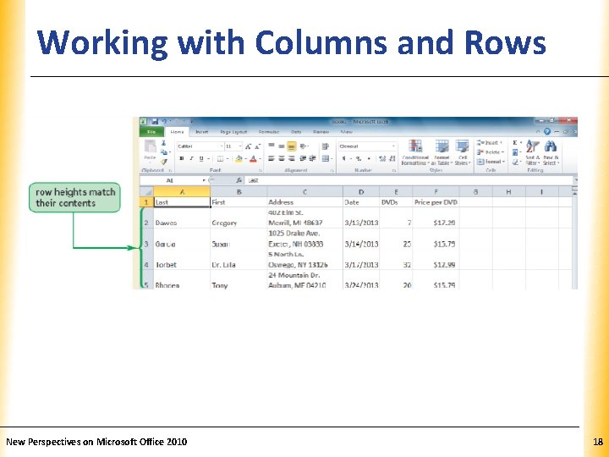
Task: Open the font size 11 dropdown
Action: (x=240, y=146)
